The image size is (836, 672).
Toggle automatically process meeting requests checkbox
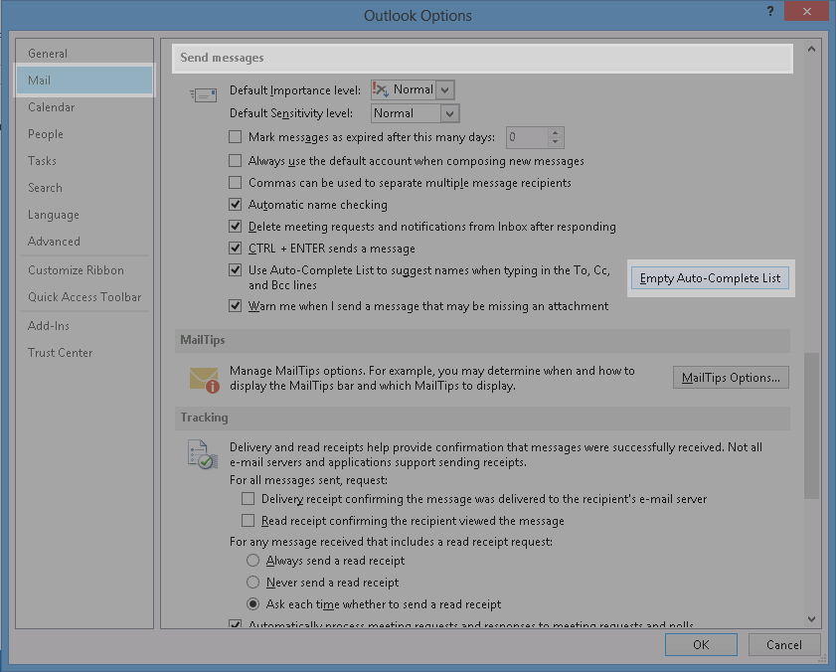(x=236, y=623)
